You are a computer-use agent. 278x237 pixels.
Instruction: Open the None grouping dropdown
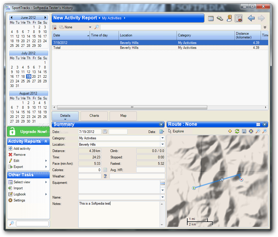pos(90,27)
